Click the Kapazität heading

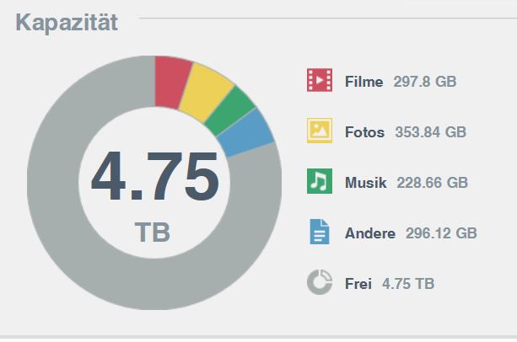67,23
